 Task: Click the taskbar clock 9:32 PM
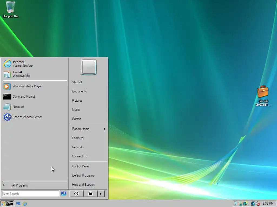[x=268, y=203]
